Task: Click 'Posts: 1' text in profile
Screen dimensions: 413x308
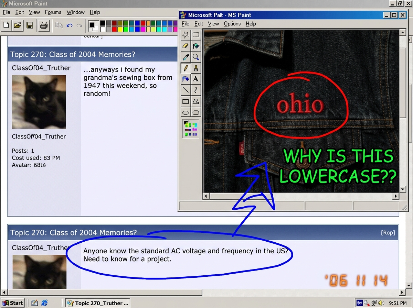Action: [23, 151]
